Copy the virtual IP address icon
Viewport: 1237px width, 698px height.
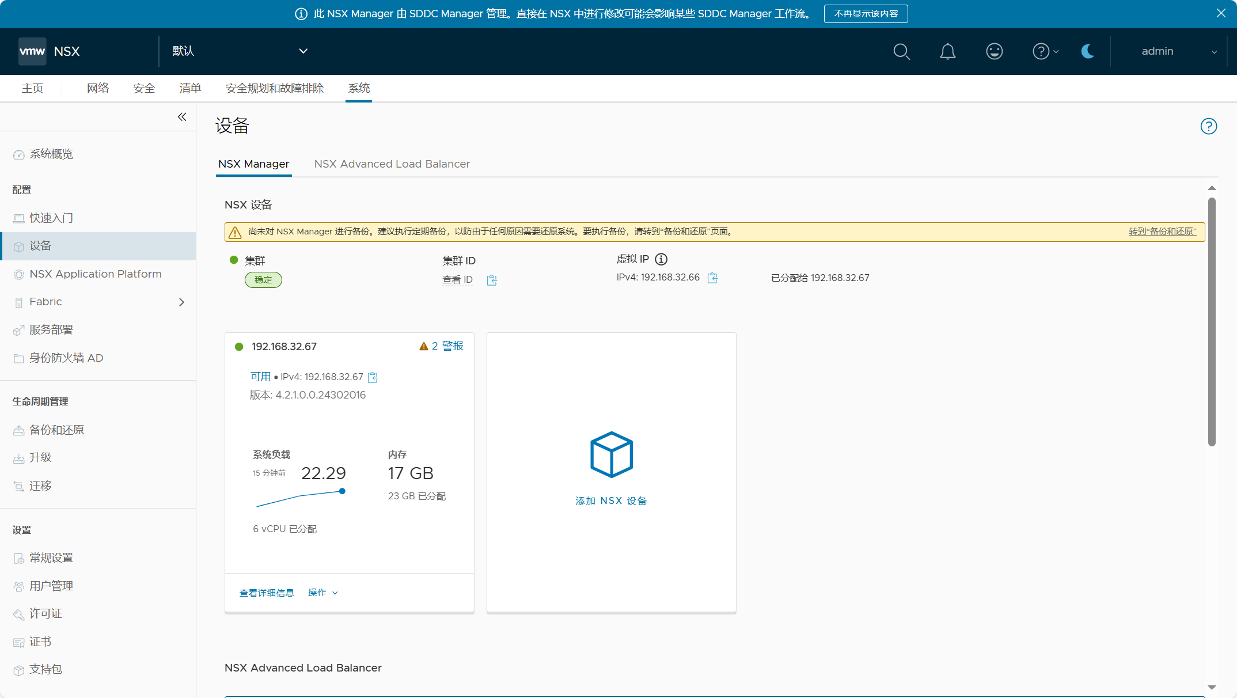712,278
